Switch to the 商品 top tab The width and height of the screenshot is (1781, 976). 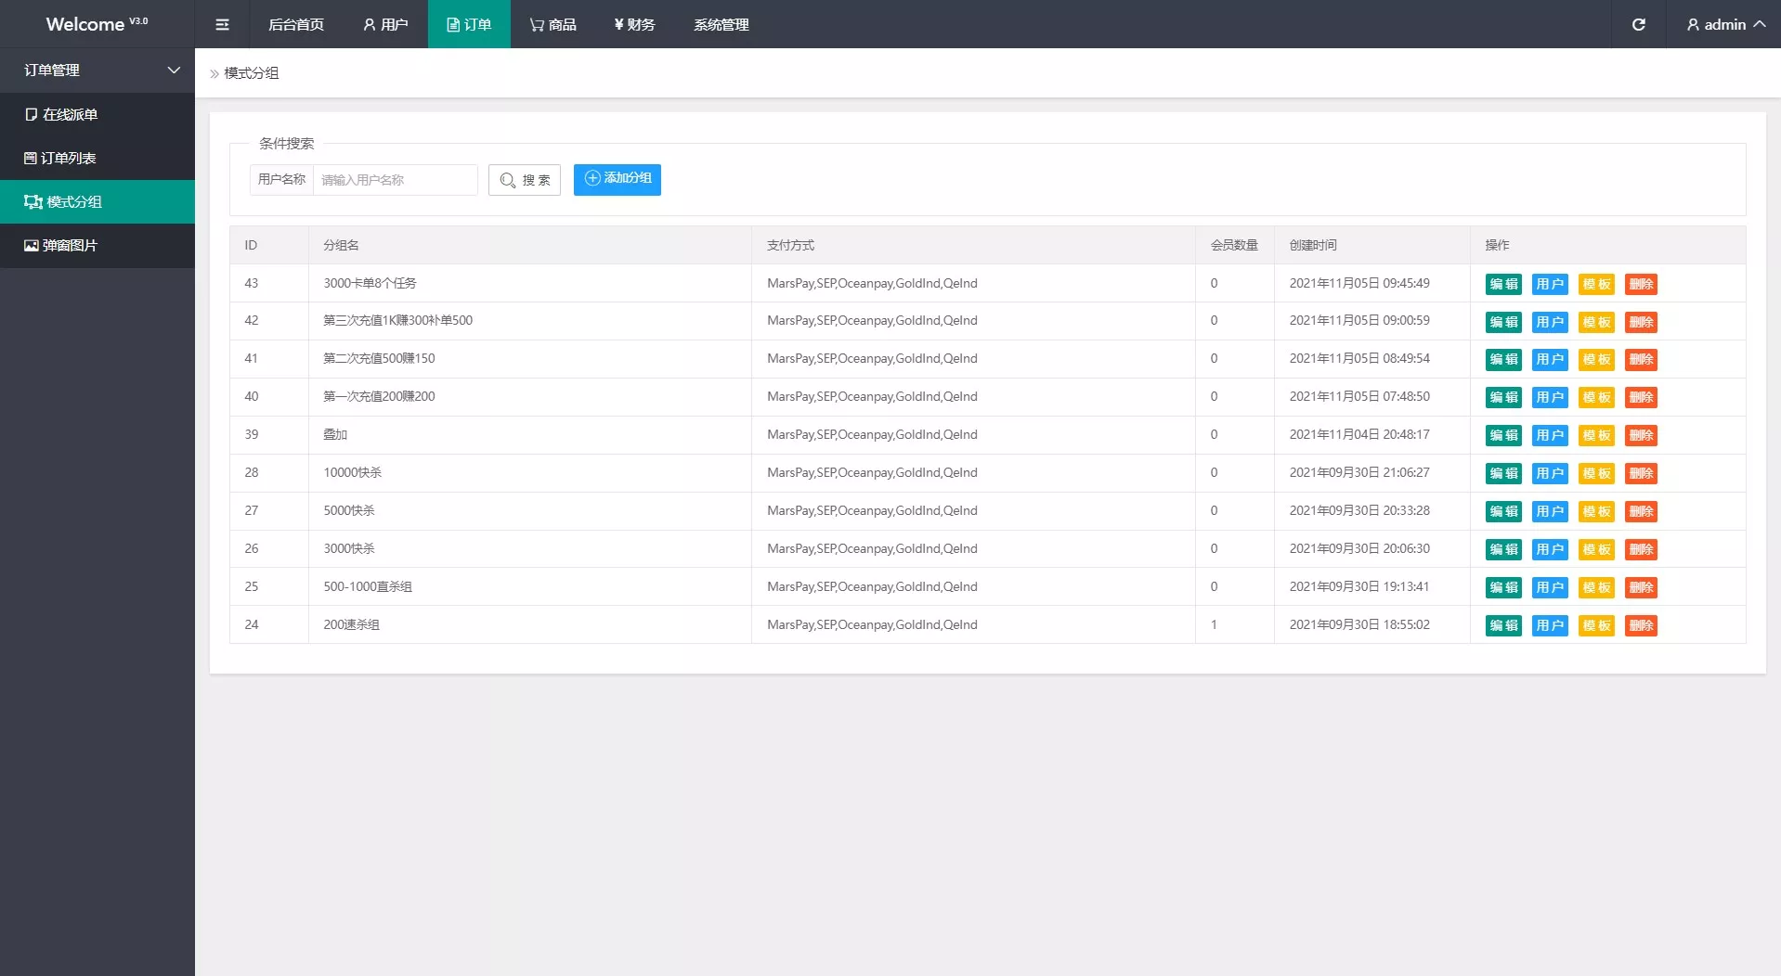click(553, 24)
